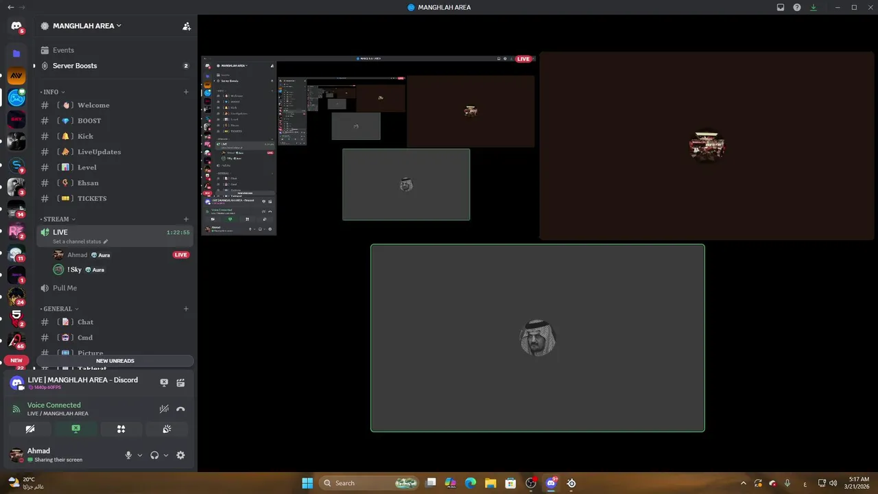
Task: Collapse the INFO category
Action: [53, 92]
